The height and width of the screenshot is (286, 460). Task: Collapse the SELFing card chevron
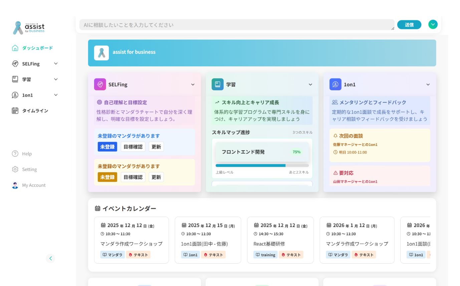193,85
